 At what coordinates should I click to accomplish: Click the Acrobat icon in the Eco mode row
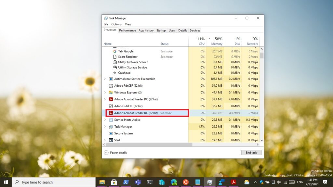pyautogui.click(x=111, y=113)
